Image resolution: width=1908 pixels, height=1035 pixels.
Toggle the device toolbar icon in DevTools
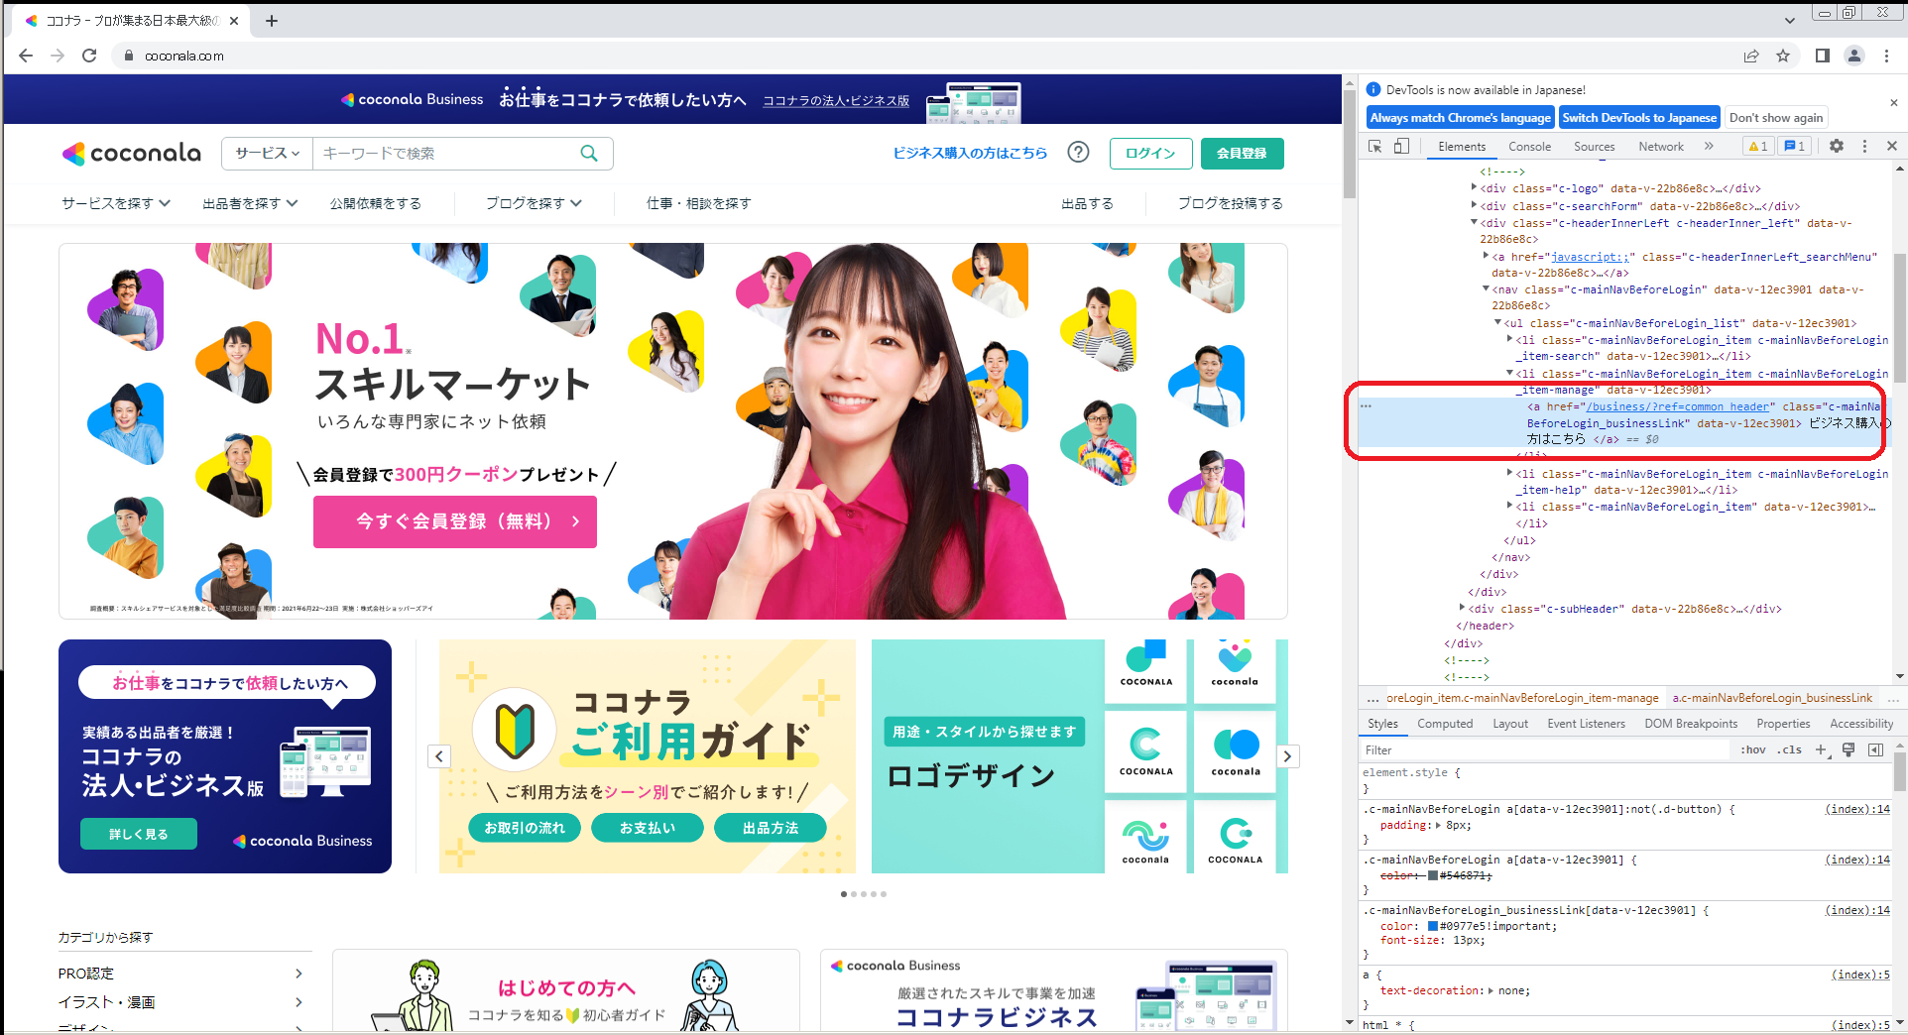1401,146
